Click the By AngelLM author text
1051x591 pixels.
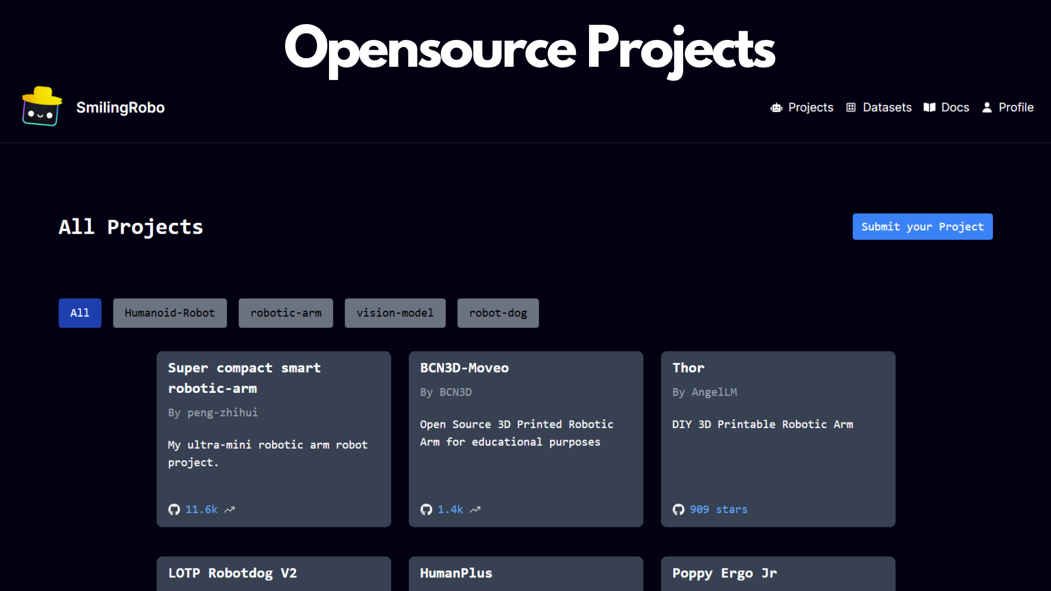point(704,392)
